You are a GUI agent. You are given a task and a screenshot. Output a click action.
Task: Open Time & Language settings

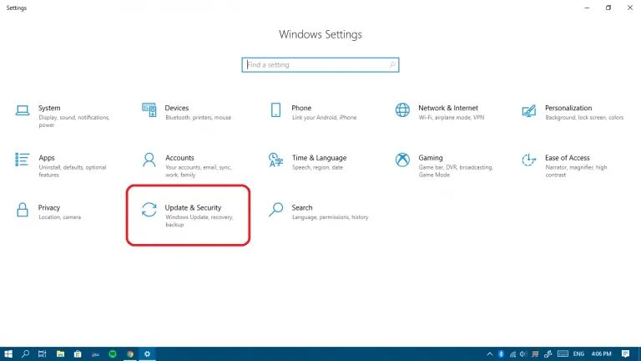307,161
